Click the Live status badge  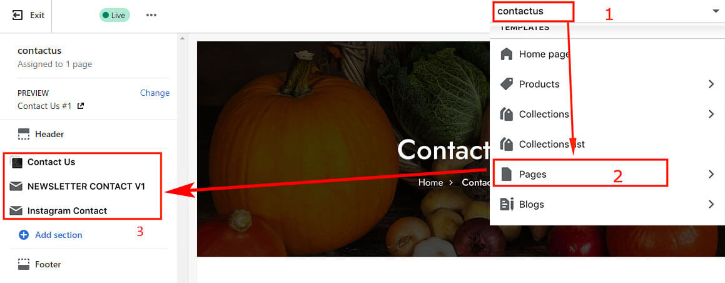(114, 15)
